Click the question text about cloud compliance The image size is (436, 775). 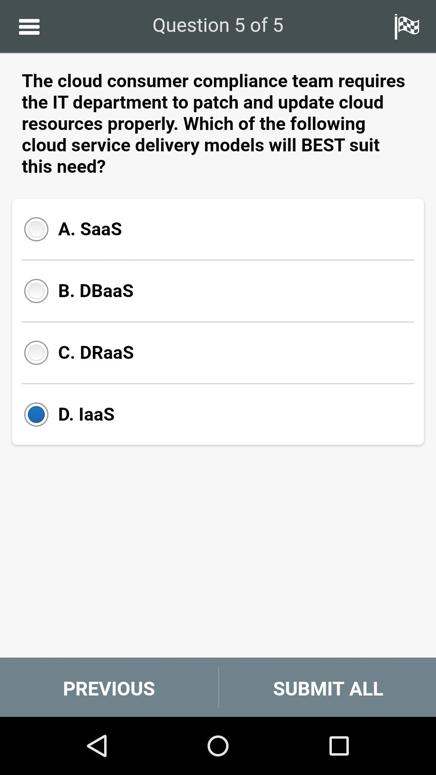(x=214, y=124)
